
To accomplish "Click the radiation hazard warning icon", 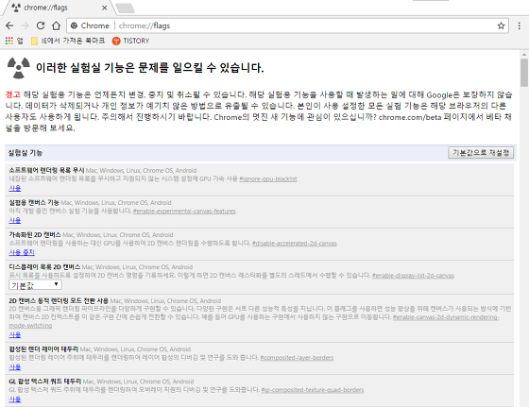I will [19, 67].
